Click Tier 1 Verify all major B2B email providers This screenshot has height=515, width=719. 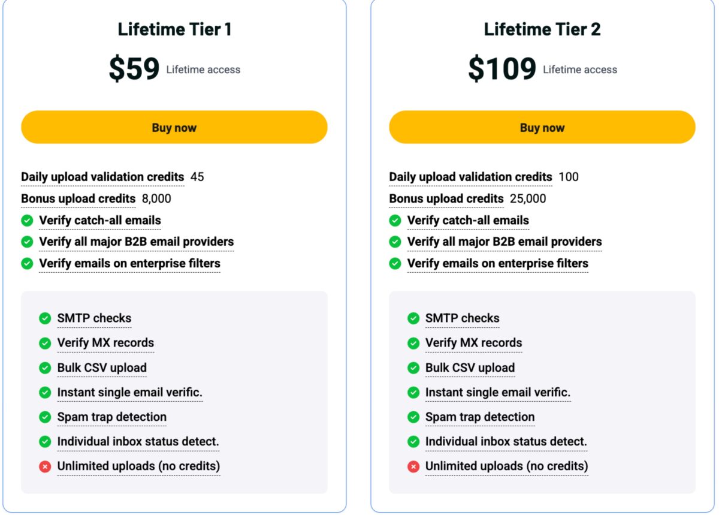pos(137,242)
